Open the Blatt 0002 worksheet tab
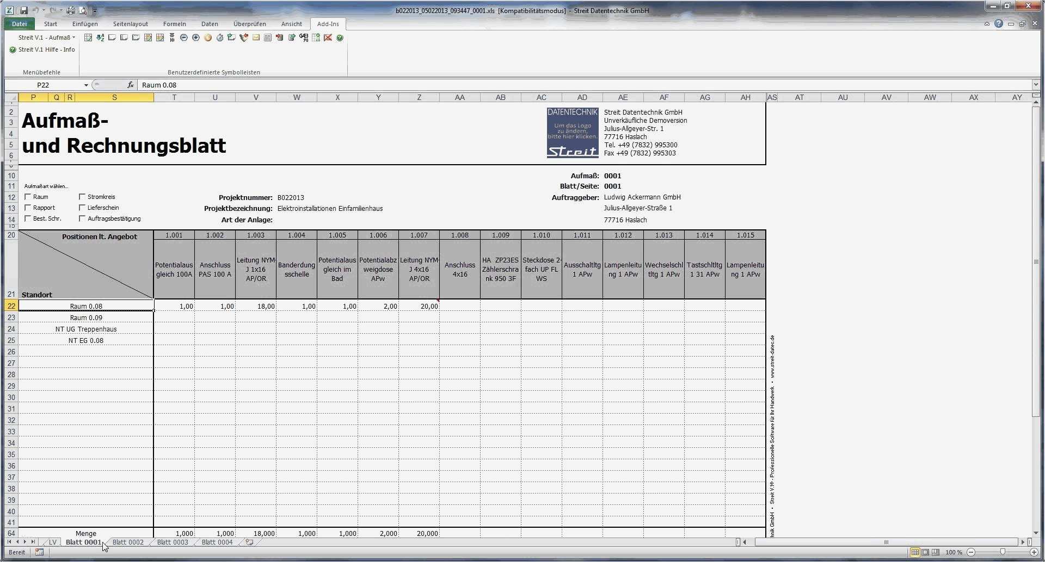The width and height of the screenshot is (1045, 562). 127,542
